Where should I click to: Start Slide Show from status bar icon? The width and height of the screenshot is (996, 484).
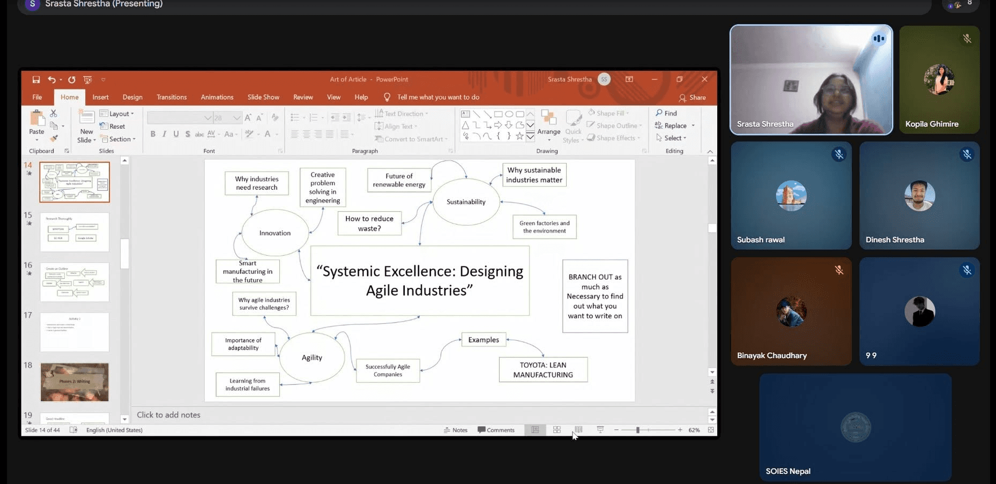(600, 430)
